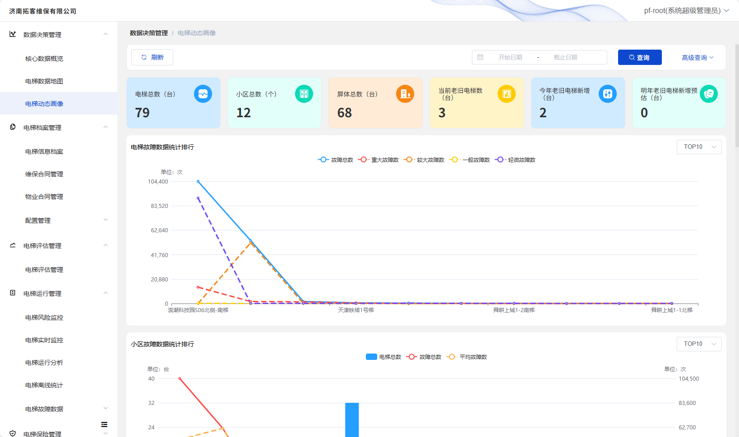Click the 当前老旧电梯数 yellow icon
The height and width of the screenshot is (437, 739).
507,94
